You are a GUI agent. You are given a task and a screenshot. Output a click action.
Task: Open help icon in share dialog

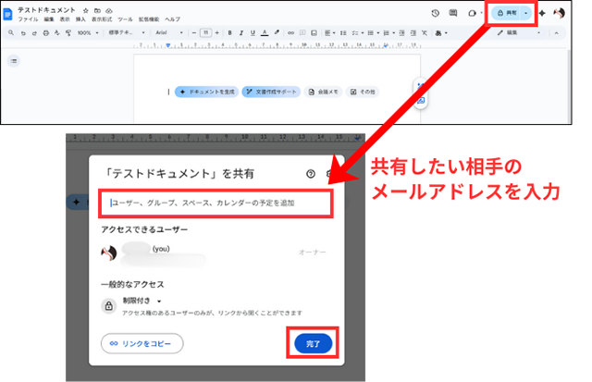pyautogui.click(x=310, y=174)
